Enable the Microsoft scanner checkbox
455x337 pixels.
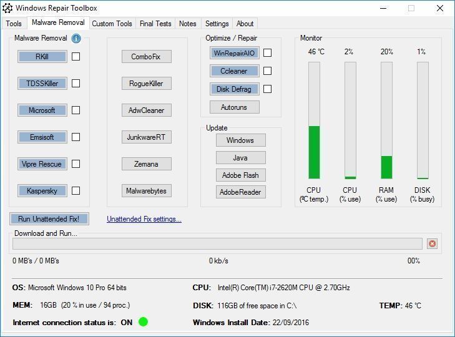click(x=76, y=110)
